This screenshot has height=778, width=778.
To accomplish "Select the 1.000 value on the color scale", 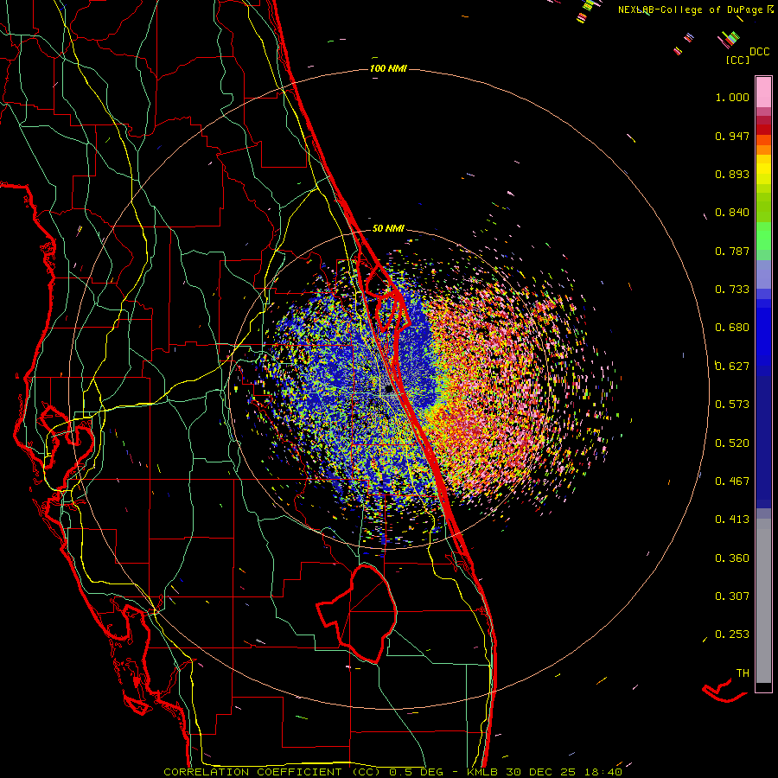I will click(x=732, y=97).
